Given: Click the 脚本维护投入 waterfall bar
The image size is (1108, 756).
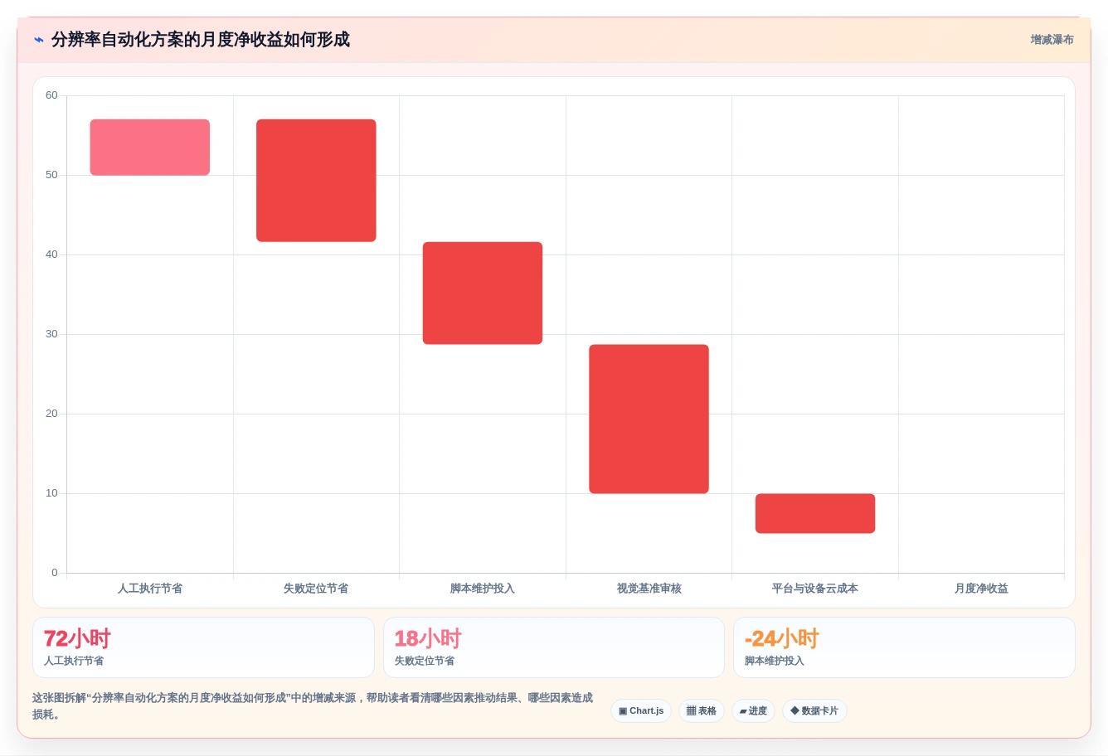Looking at the screenshot, I should pyautogui.click(x=483, y=293).
